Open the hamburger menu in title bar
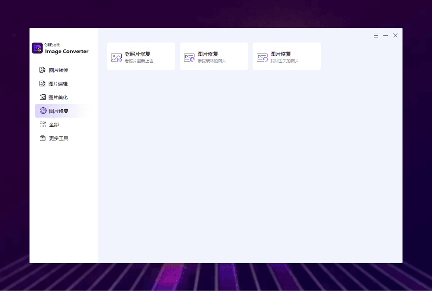432x291 pixels. [x=376, y=36]
